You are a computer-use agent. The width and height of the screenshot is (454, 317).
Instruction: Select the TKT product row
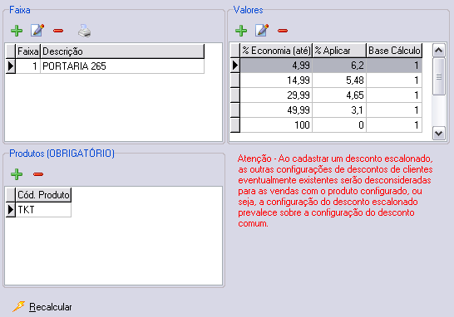coord(43,210)
